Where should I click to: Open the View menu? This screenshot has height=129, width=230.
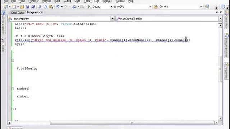pyautogui.click(x=22, y=1)
